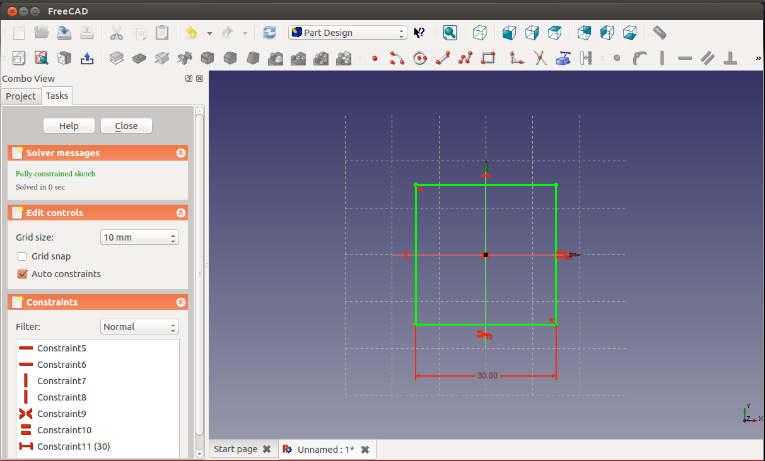Click the Fit all zoom icon
Screen dimensions: 765x461
(x=450, y=33)
